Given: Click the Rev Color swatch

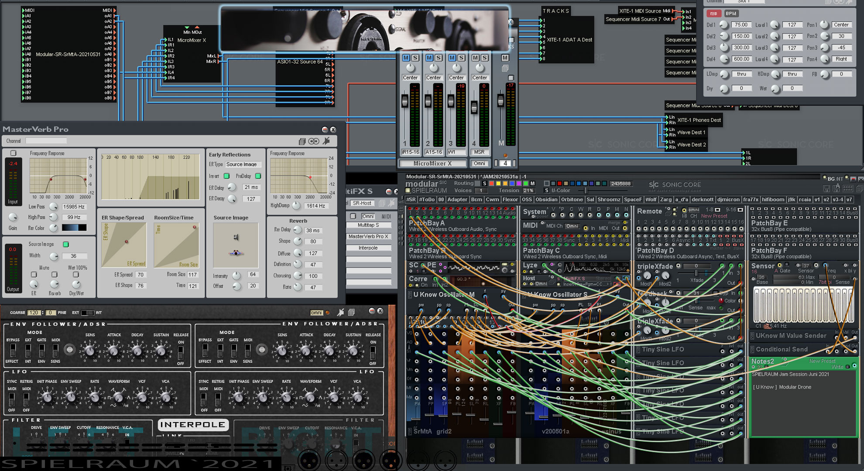Looking at the screenshot, I should point(74,228).
